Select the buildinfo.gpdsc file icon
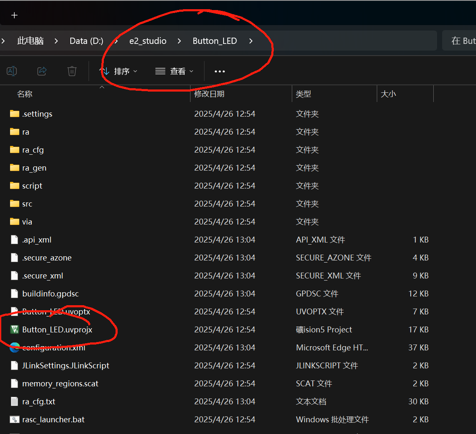Viewport: 476px width, 434px height. click(x=15, y=294)
